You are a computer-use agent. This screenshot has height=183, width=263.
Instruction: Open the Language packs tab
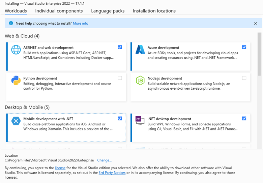pos(108,11)
